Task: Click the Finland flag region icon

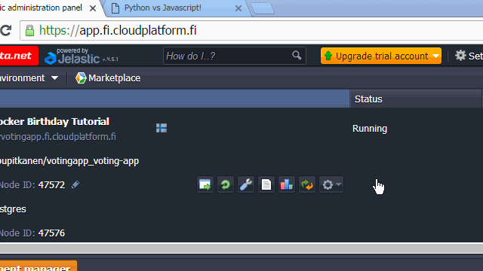Action: (x=162, y=128)
